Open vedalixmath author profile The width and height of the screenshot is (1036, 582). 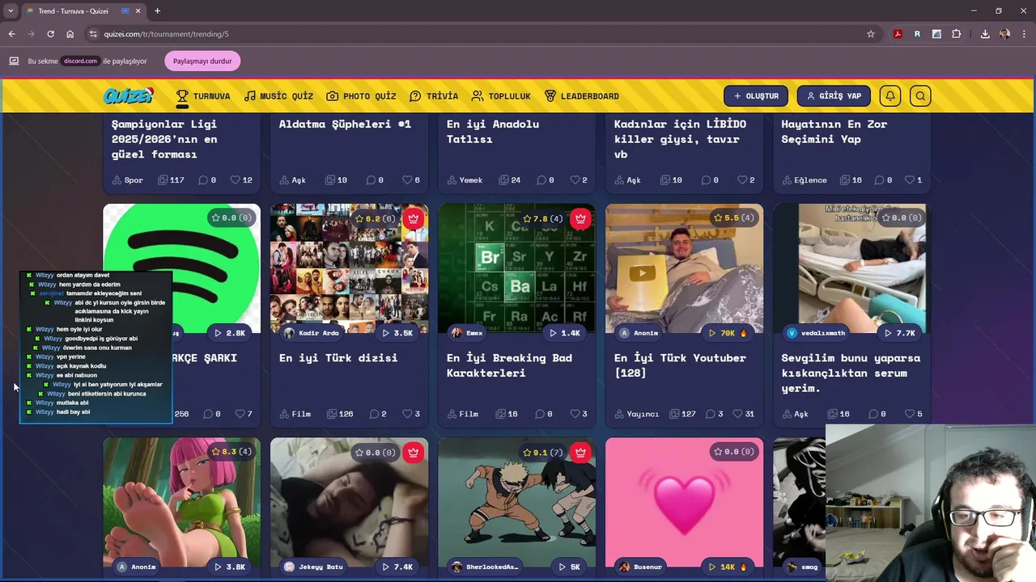tap(814, 333)
